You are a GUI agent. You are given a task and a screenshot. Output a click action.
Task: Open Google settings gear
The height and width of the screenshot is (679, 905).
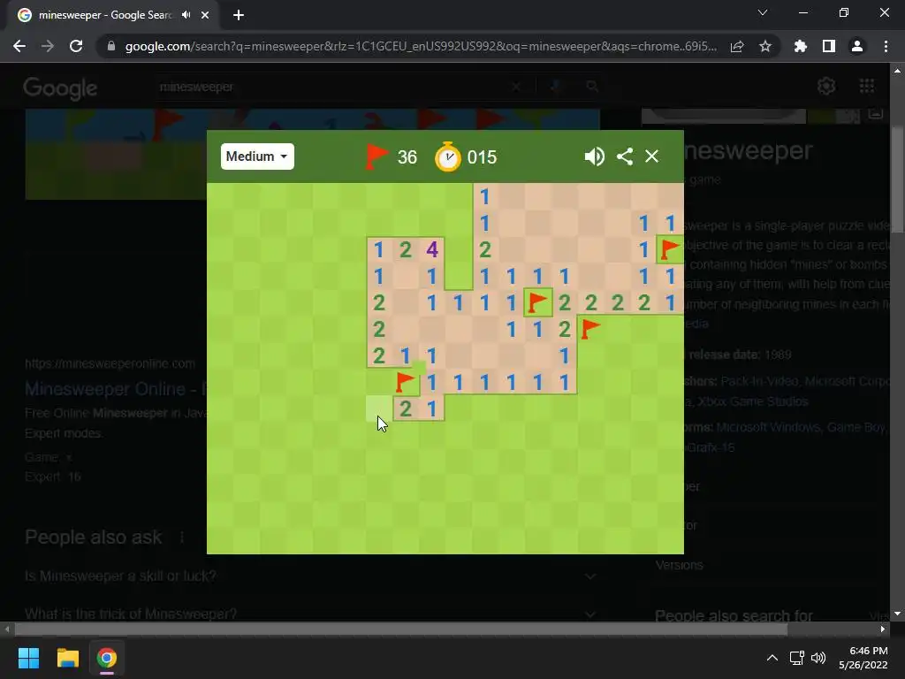(x=826, y=86)
